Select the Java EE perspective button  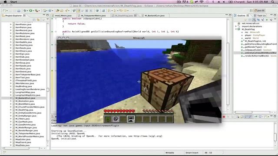point(259,11)
